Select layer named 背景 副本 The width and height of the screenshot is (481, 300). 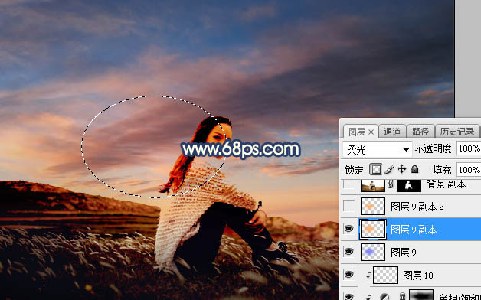coord(447,184)
